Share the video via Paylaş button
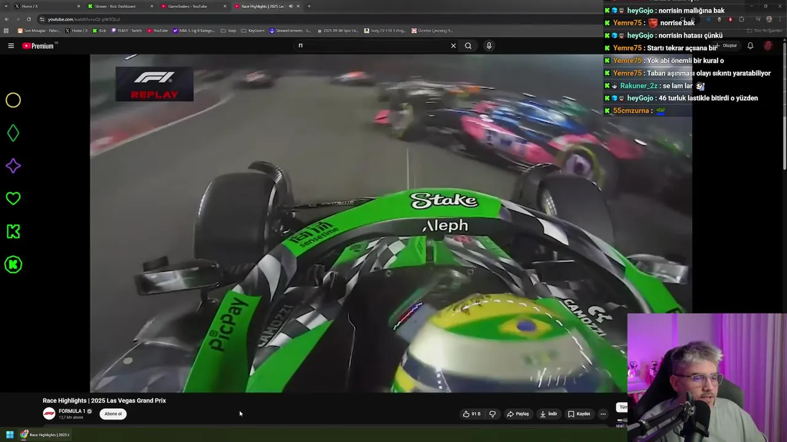Image resolution: width=787 pixels, height=442 pixels. pos(518,414)
